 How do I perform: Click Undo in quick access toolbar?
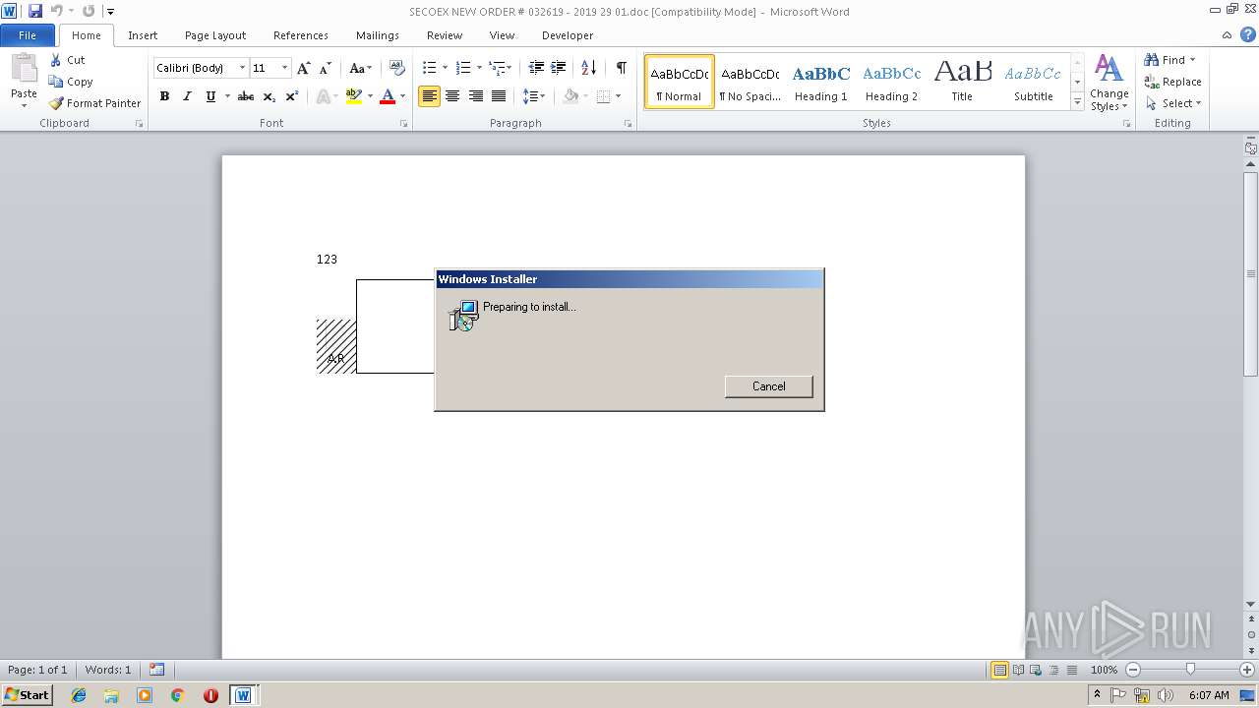tap(56, 11)
